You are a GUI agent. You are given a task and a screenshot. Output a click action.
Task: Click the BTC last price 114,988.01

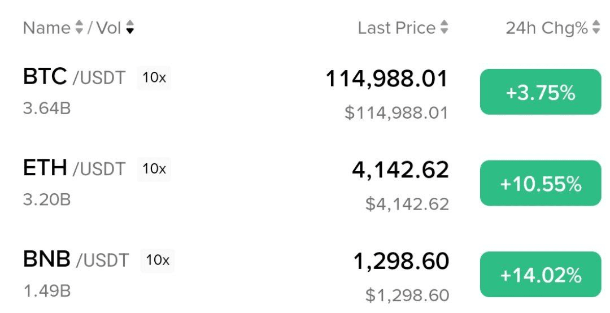pos(387,79)
